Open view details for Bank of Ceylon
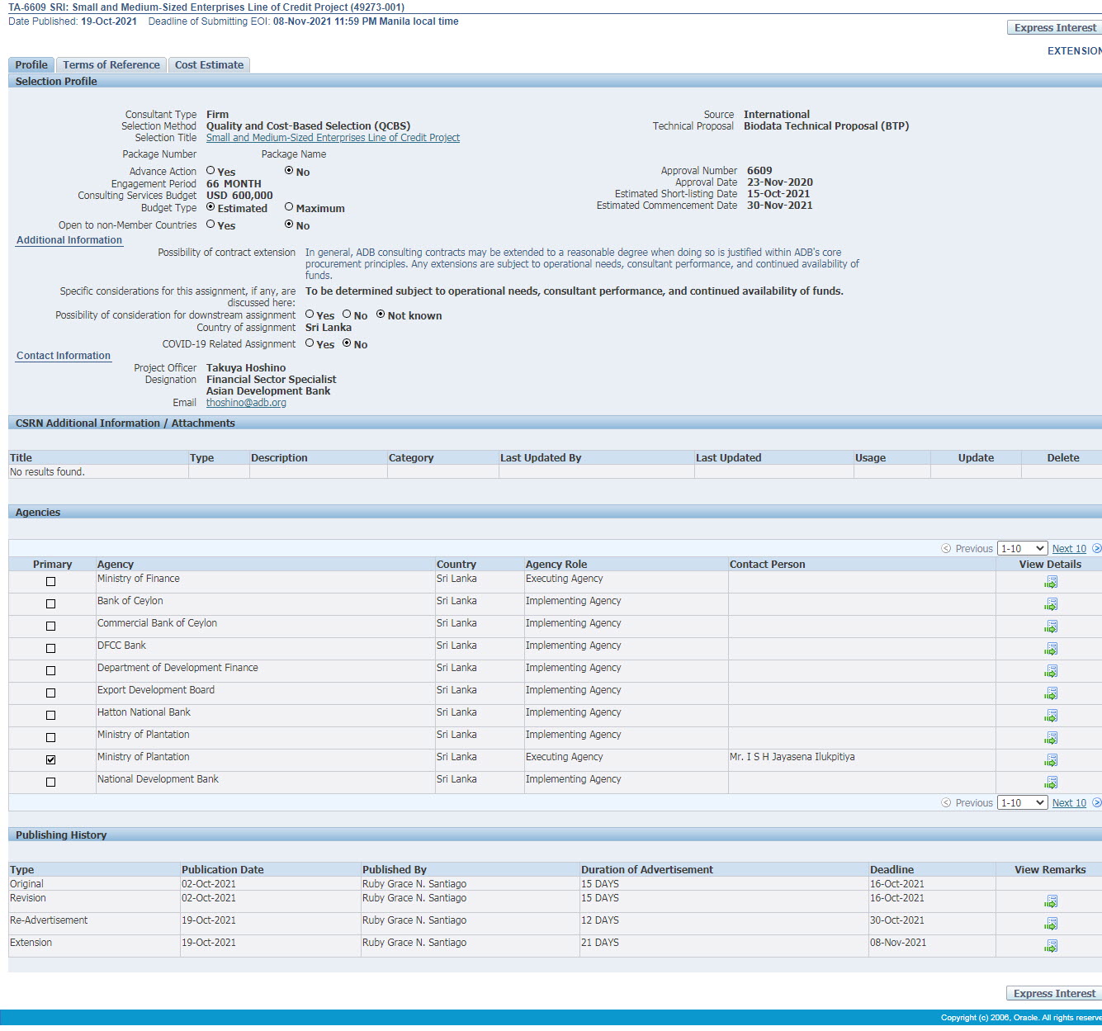The image size is (1102, 1031). coord(1050,605)
